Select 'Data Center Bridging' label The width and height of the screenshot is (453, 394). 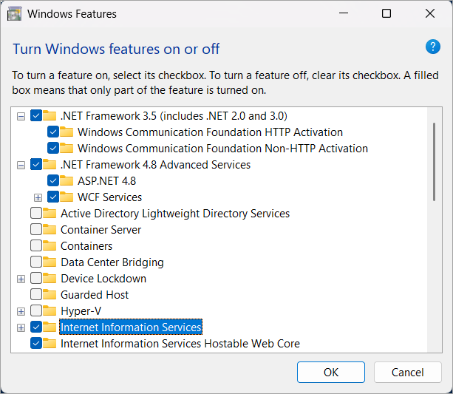coord(112,262)
